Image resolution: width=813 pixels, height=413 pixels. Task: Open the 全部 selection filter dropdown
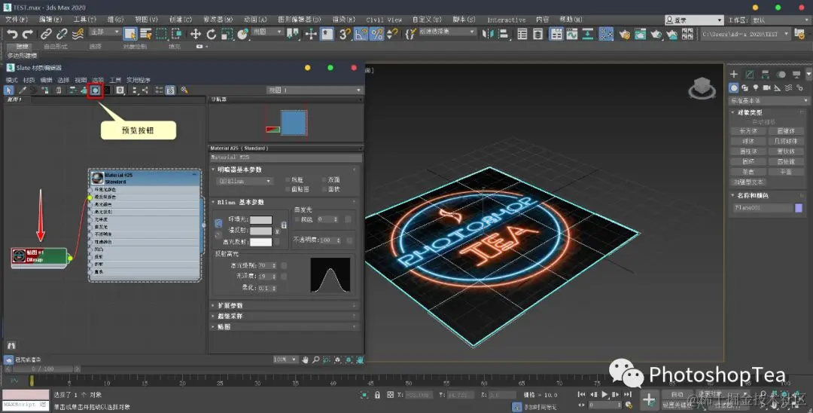coord(105,32)
